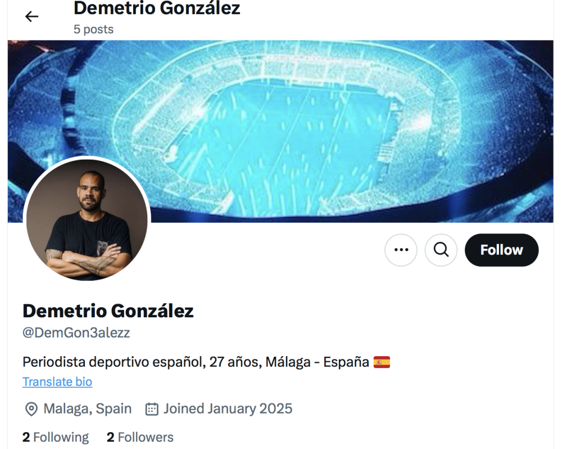562x449 pixels.
Task: Translate the profile bio
Action: (x=57, y=381)
